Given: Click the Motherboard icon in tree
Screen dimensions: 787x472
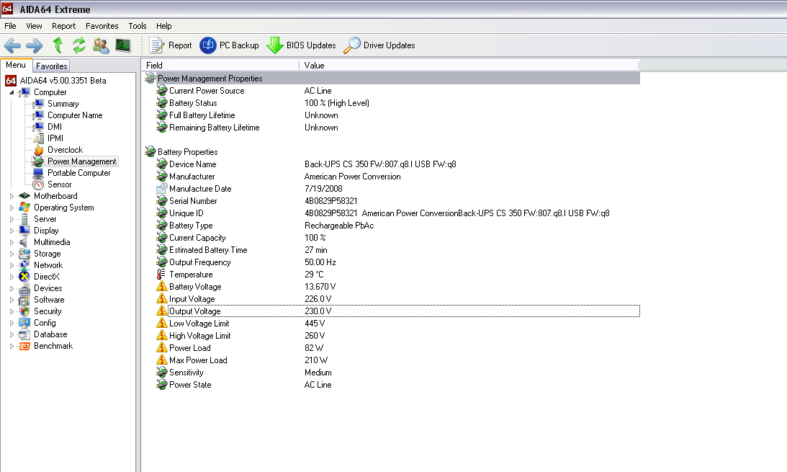Looking at the screenshot, I should pos(24,196).
